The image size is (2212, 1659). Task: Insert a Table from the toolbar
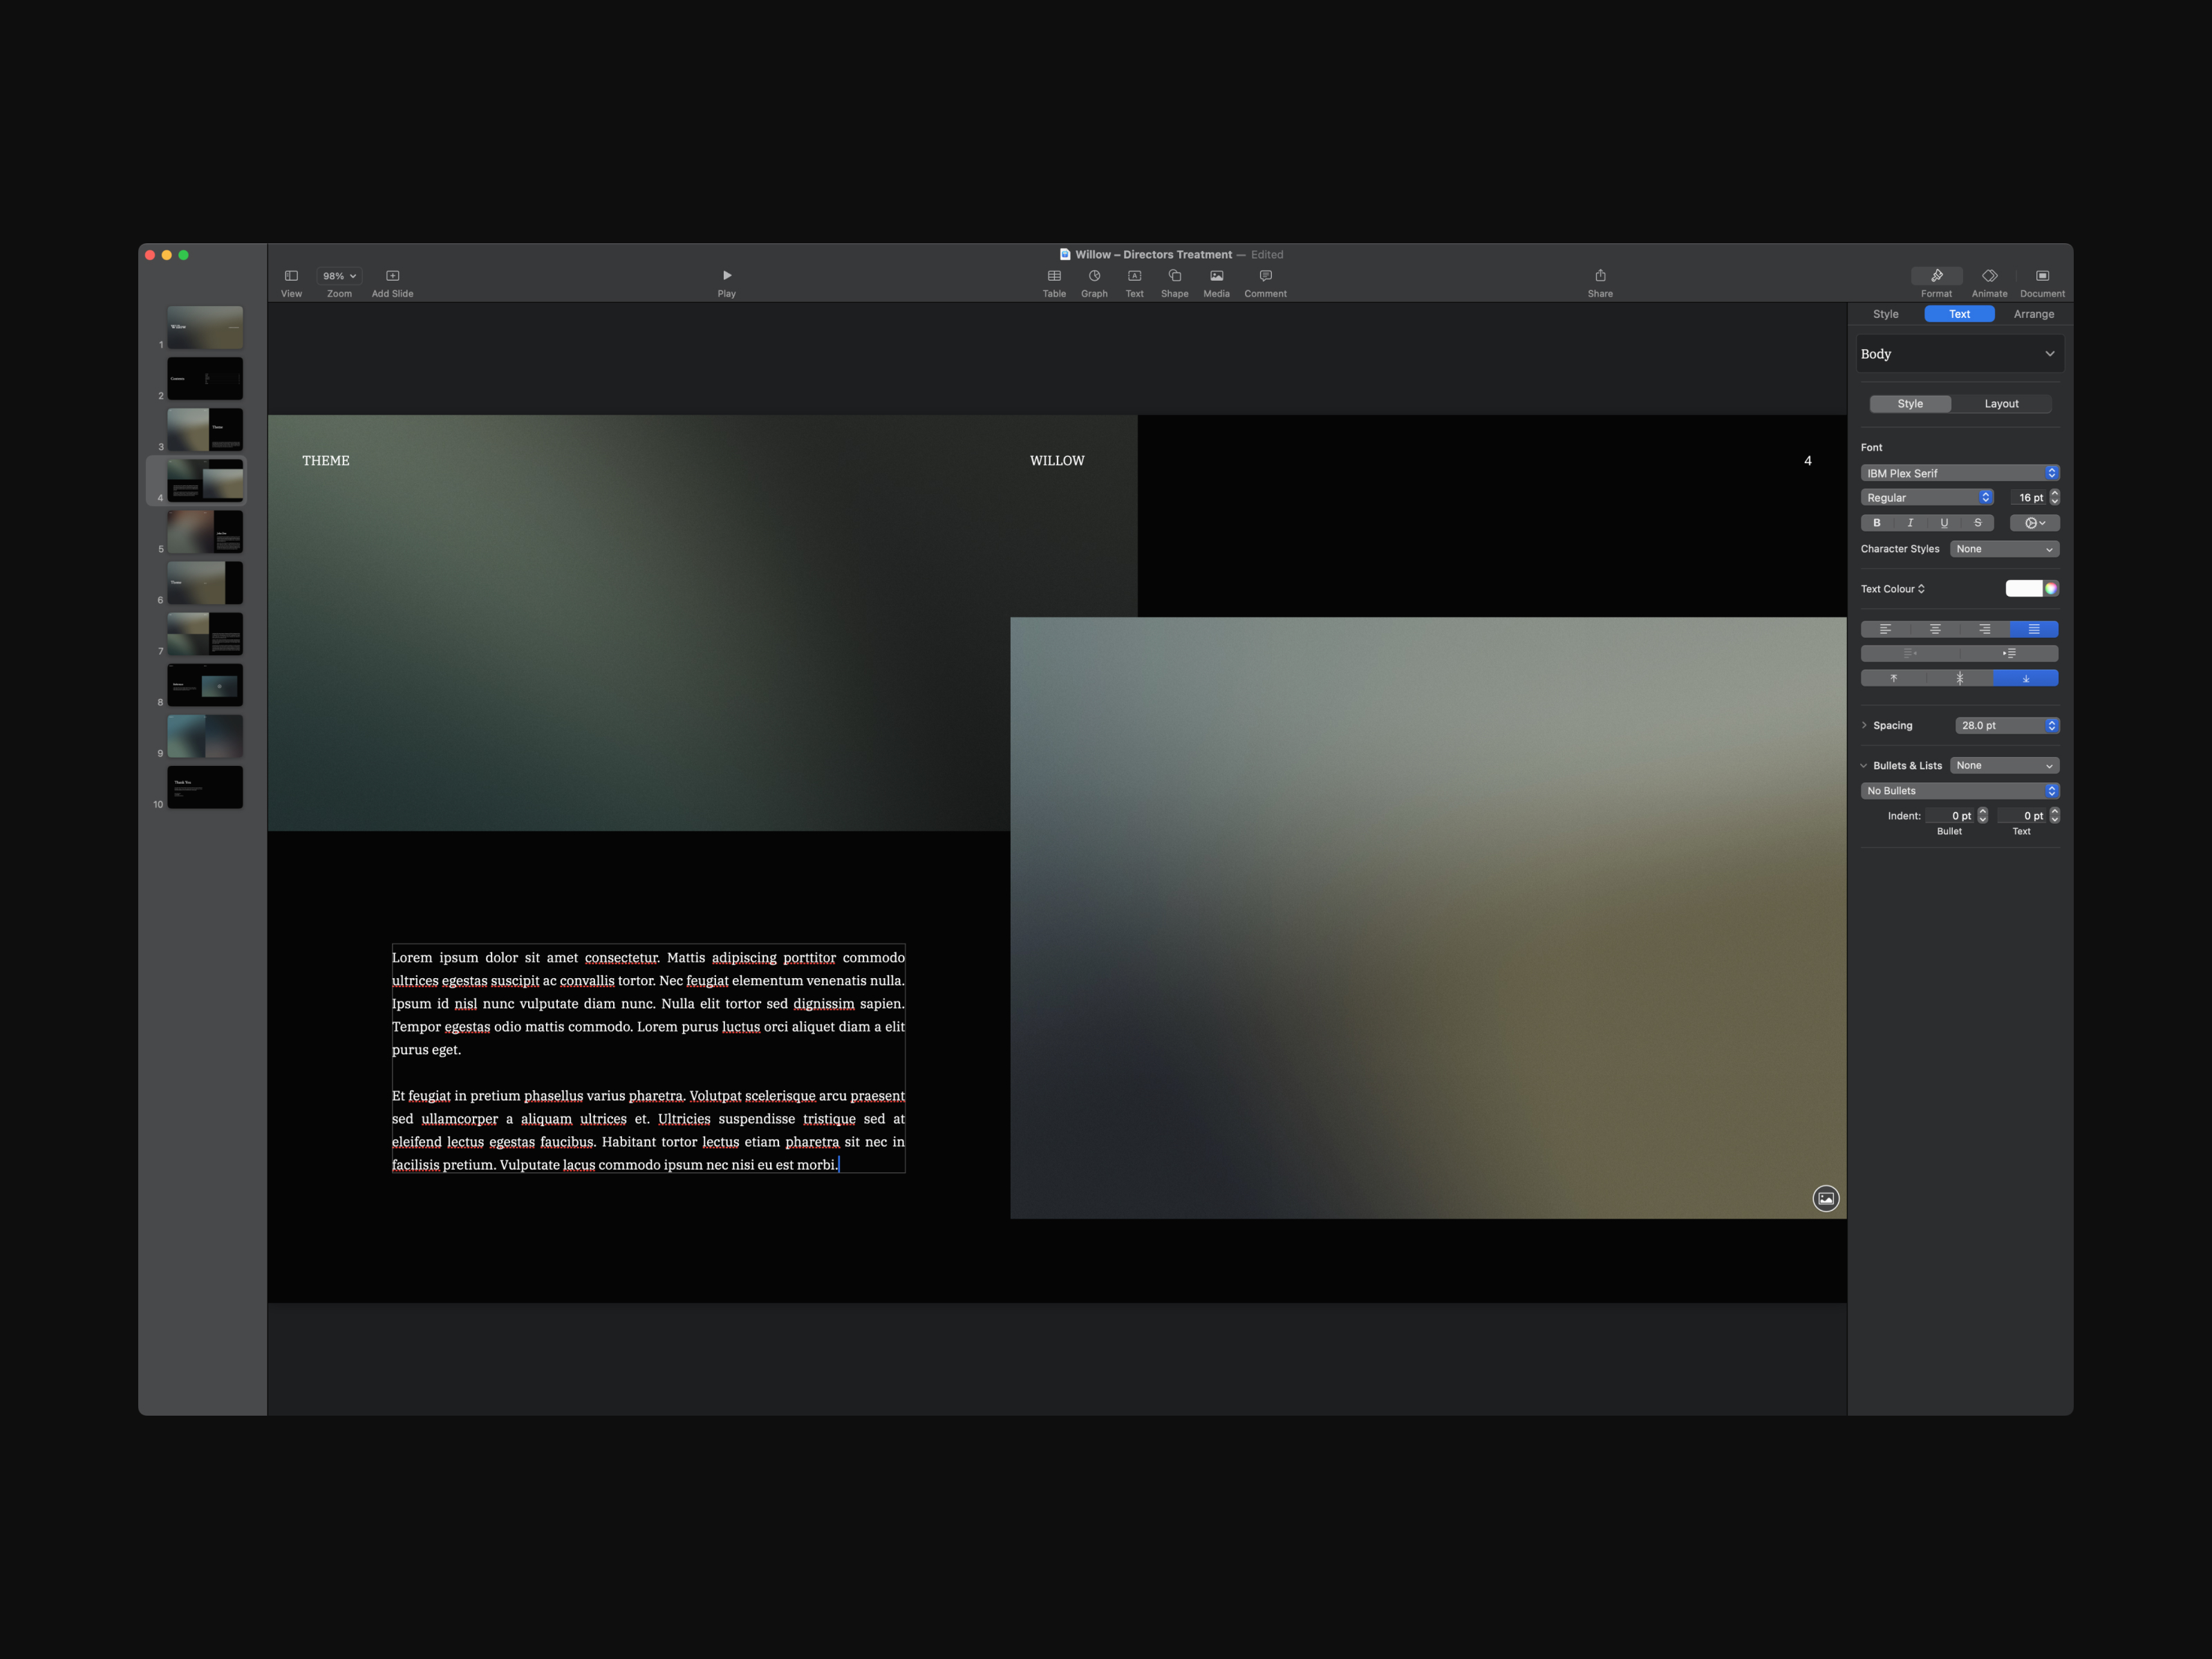[1054, 276]
